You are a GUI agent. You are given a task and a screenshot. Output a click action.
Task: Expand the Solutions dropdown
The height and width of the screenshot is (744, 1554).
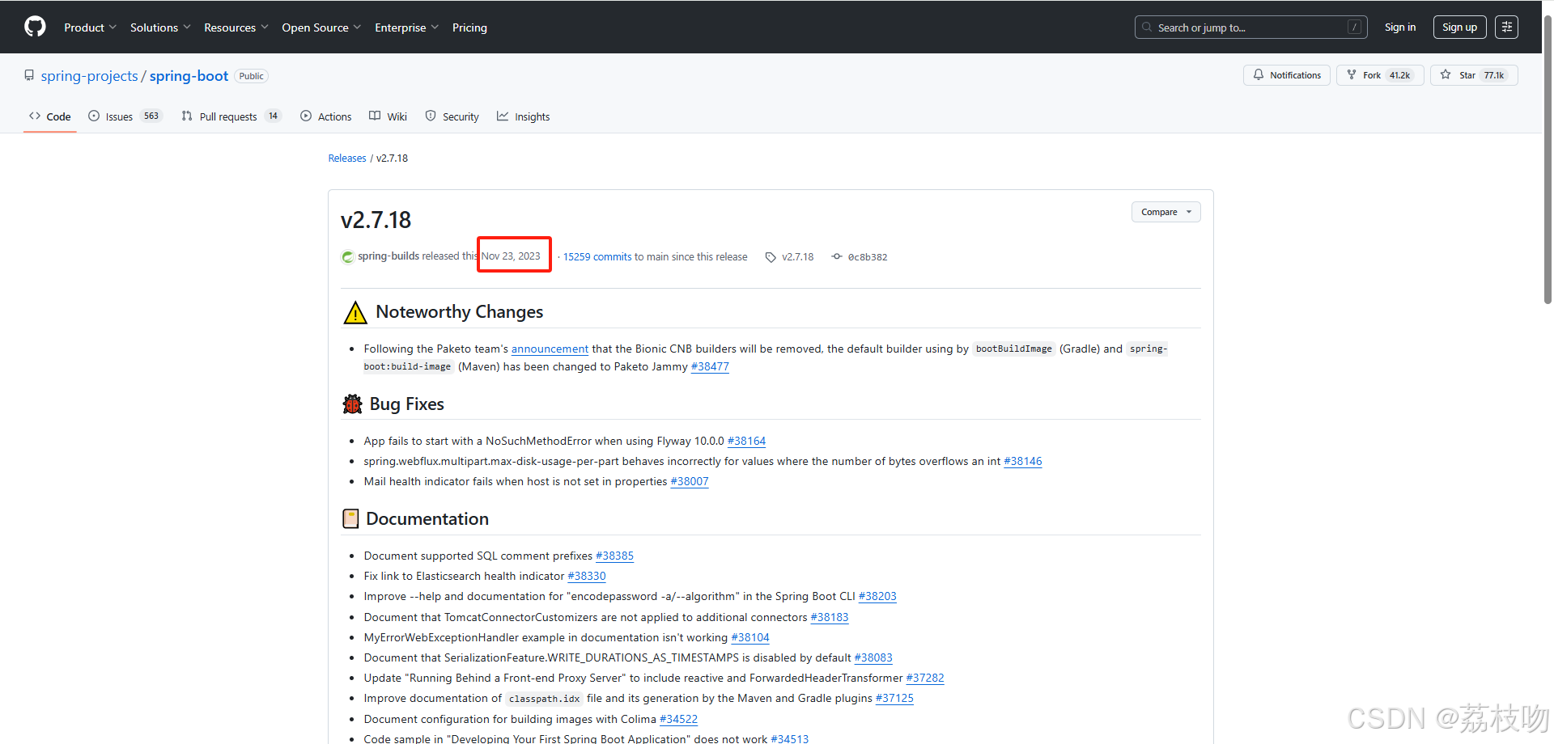(160, 27)
